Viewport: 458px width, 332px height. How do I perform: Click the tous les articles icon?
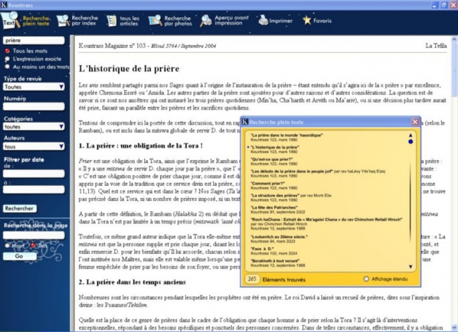(x=111, y=21)
